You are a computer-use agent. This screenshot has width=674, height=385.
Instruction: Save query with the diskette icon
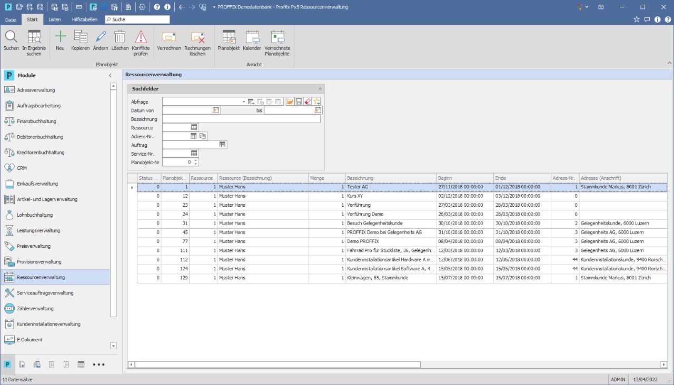(299, 102)
